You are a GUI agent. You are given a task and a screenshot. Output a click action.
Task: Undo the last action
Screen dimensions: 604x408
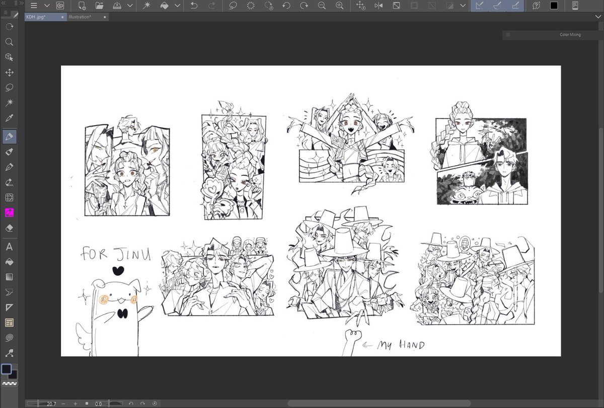pyautogui.click(x=194, y=6)
